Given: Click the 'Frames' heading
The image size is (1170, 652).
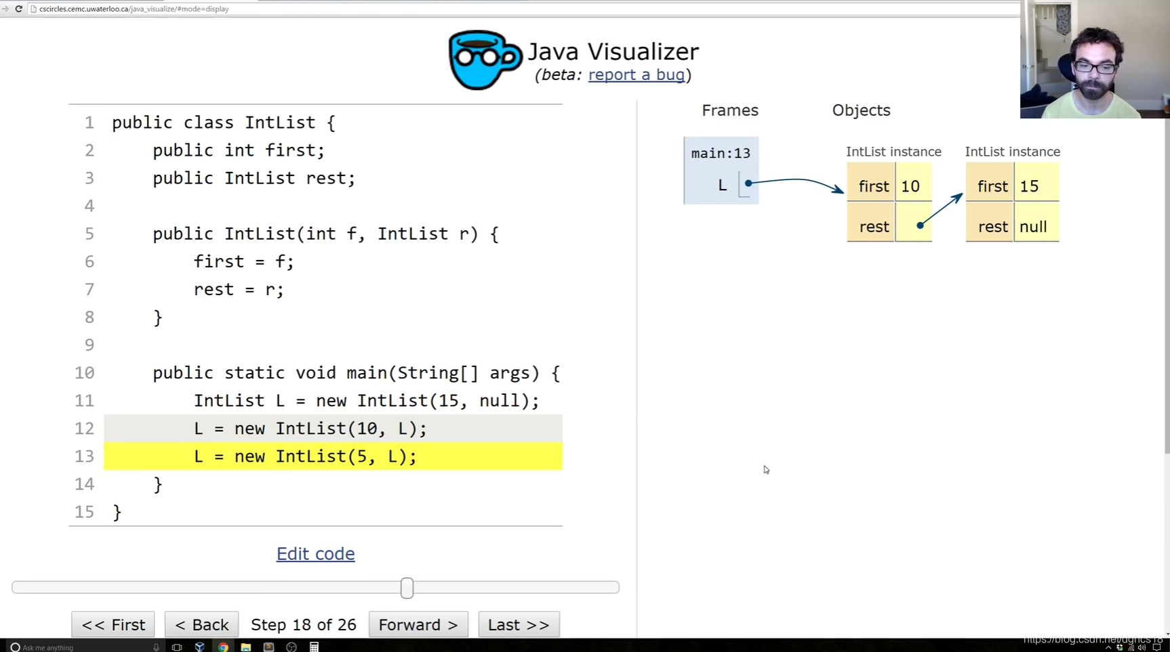Looking at the screenshot, I should 729,110.
